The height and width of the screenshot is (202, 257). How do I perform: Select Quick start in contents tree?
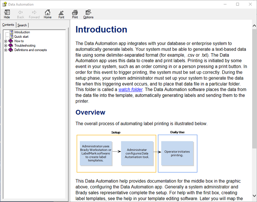click(x=21, y=37)
